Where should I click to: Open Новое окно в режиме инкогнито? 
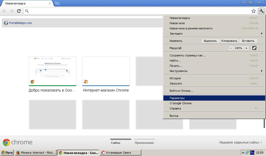(214, 28)
